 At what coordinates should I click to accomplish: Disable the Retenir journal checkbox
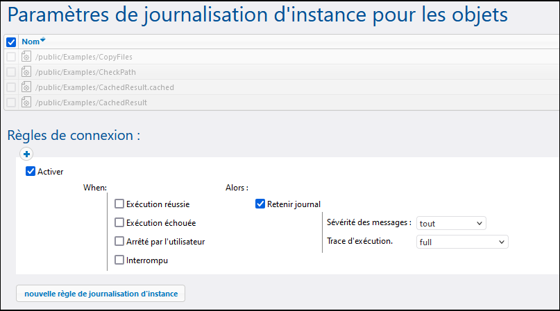260,204
